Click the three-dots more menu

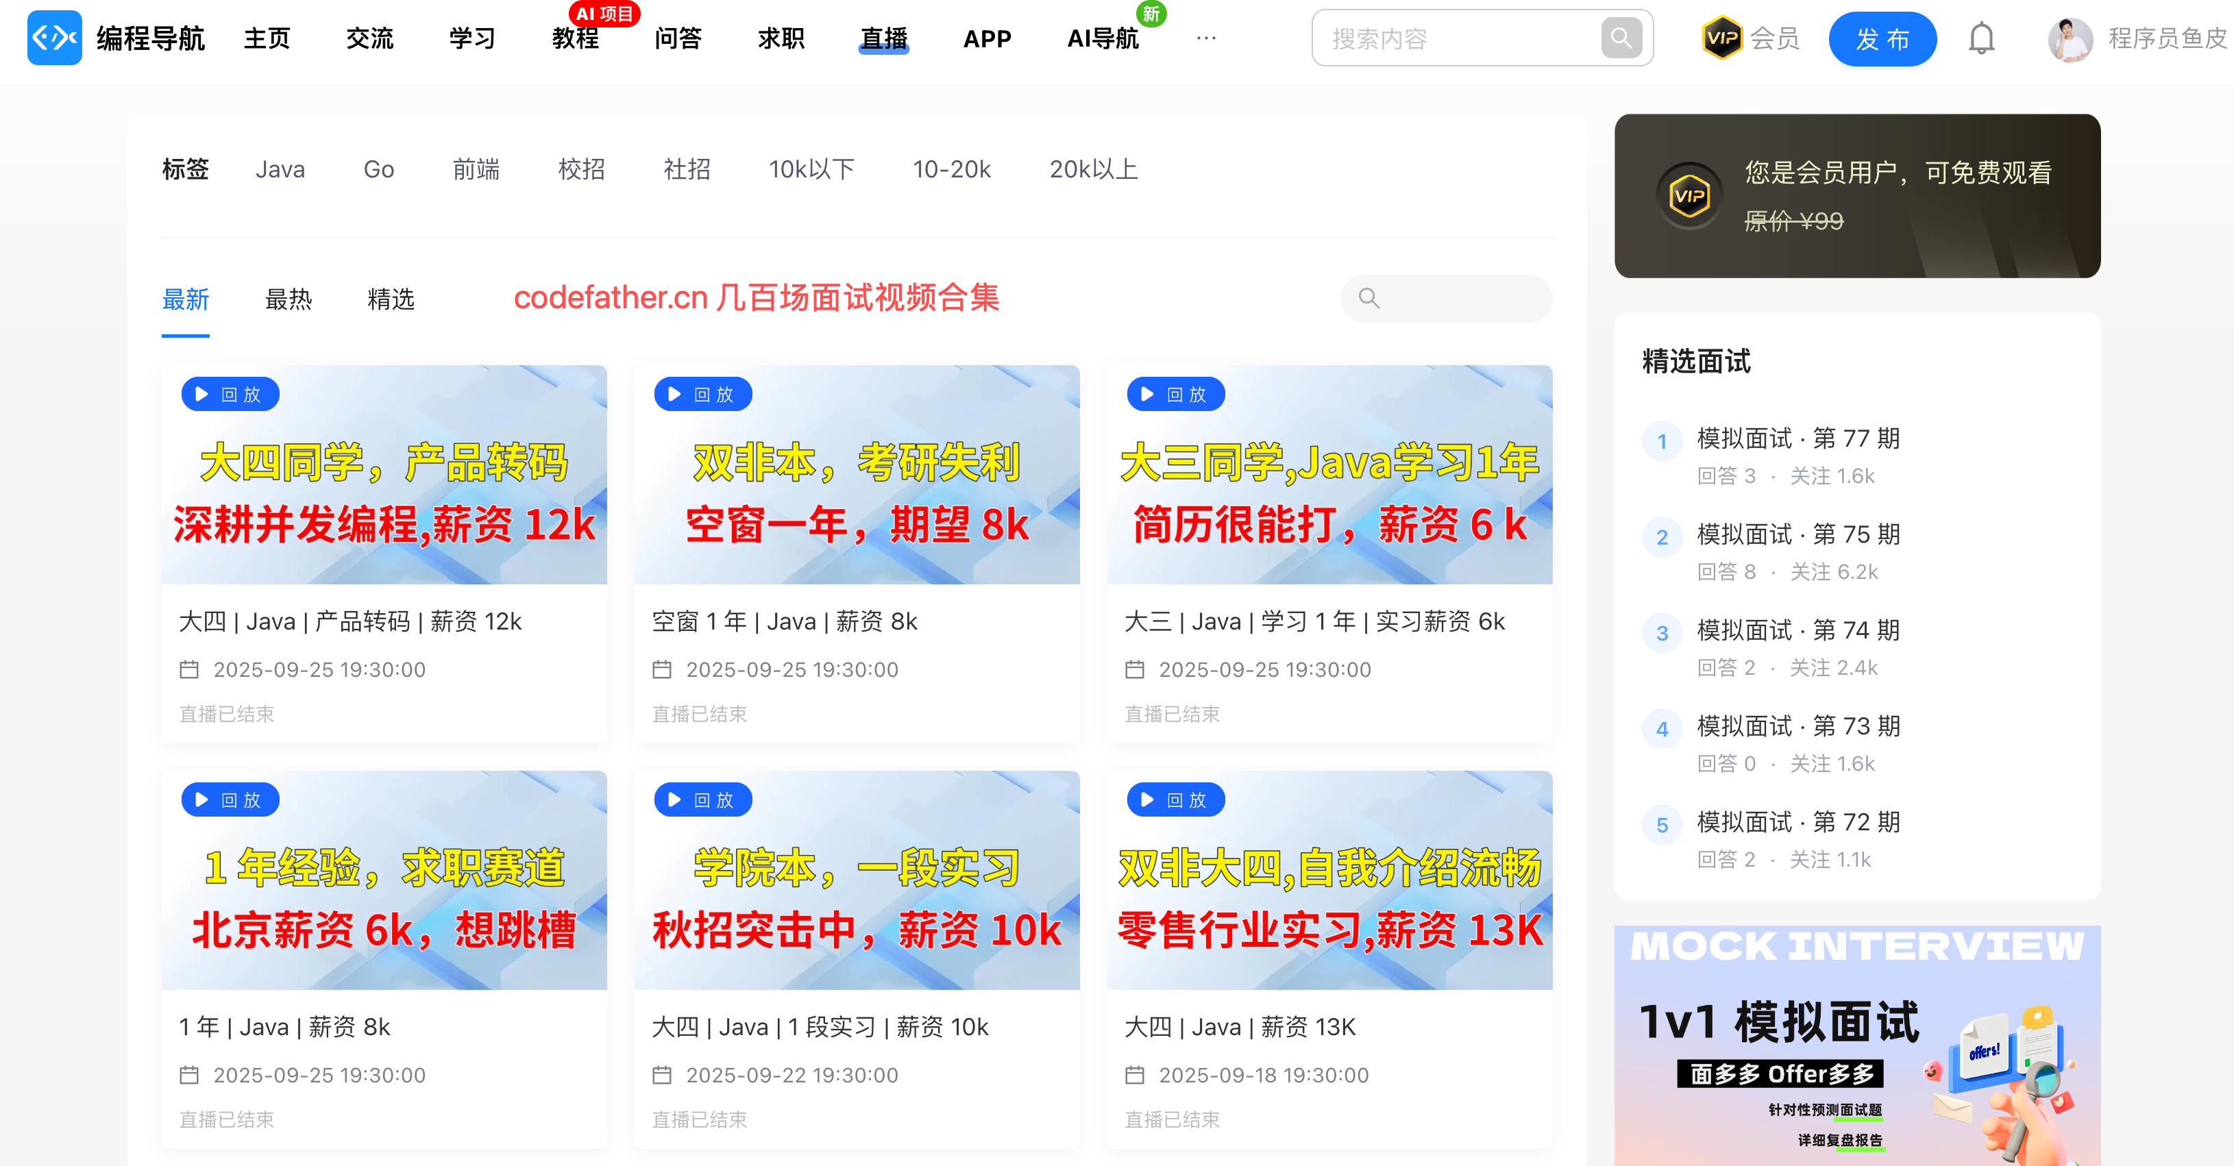coord(1205,38)
